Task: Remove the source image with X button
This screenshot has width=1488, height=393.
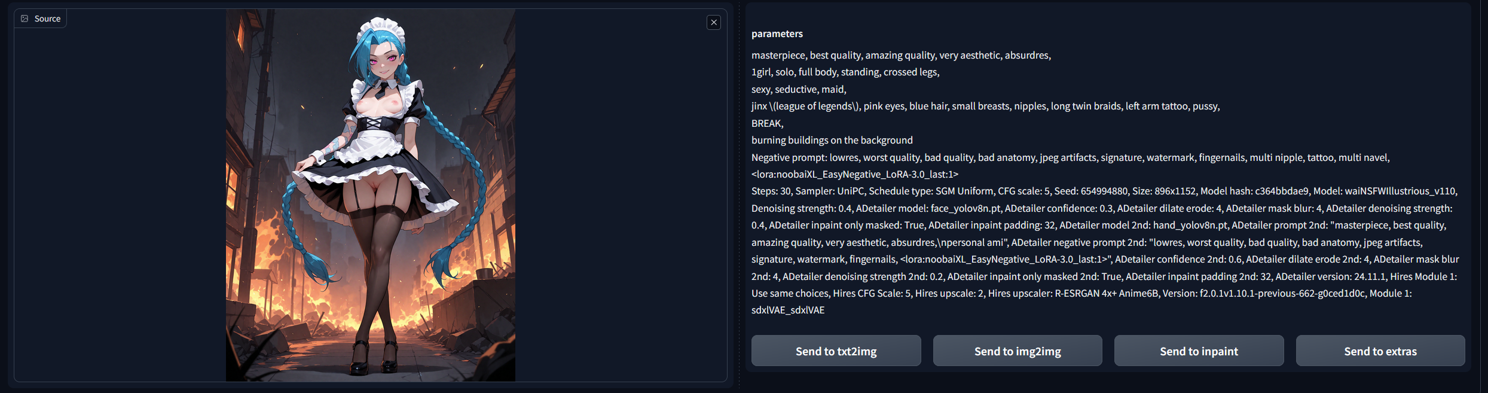Action: 713,23
